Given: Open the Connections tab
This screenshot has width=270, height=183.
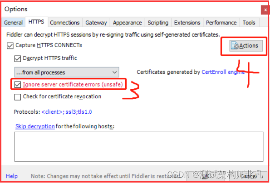Looking at the screenshot, I should point(65,23).
